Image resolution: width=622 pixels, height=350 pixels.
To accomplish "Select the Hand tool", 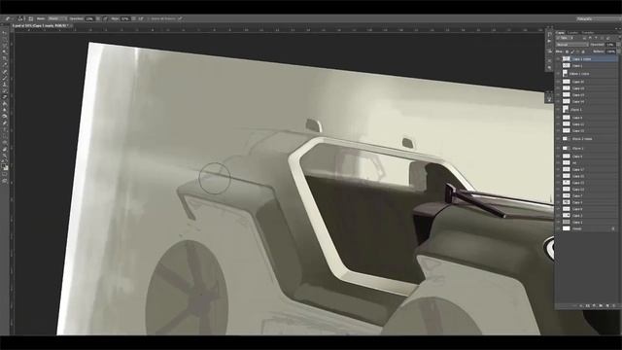I will point(5,149).
